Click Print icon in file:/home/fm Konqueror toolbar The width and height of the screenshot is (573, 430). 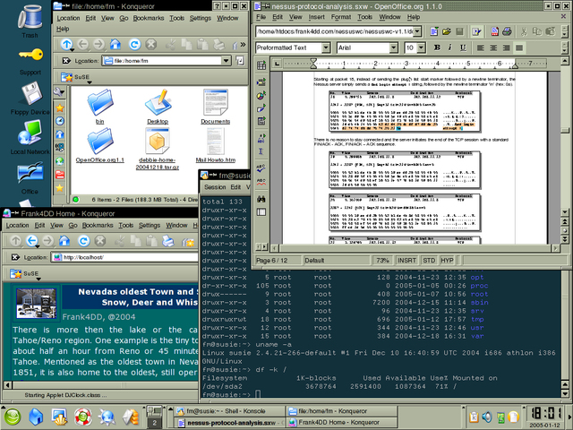tap(218, 45)
